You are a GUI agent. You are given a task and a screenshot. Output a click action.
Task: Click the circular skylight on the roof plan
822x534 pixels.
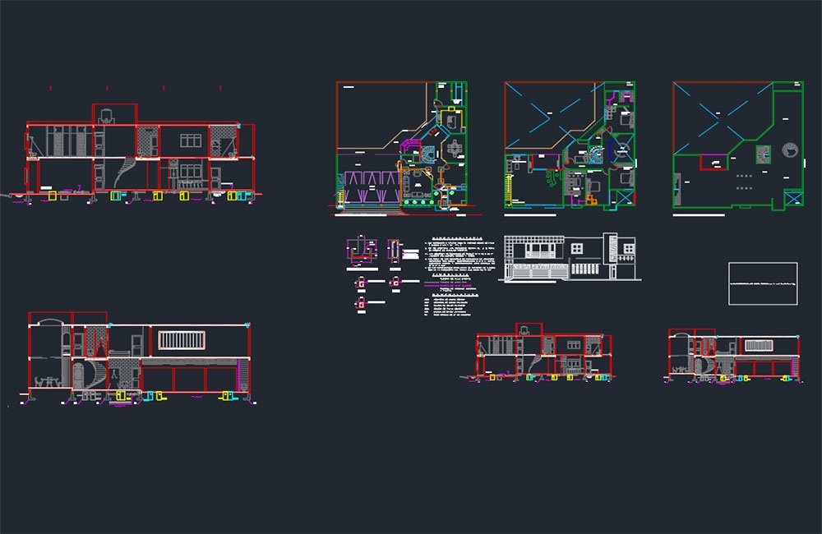tap(790, 150)
